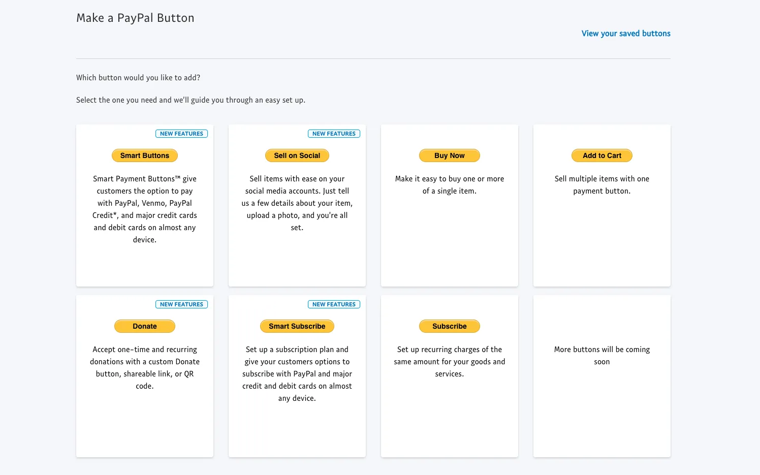Image resolution: width=760 pixels, height=475 pixels.
Task: Click the Sell on Social card description
Action: point(297,203)
